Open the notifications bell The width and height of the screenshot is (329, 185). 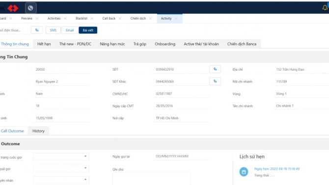pos(325,8)
